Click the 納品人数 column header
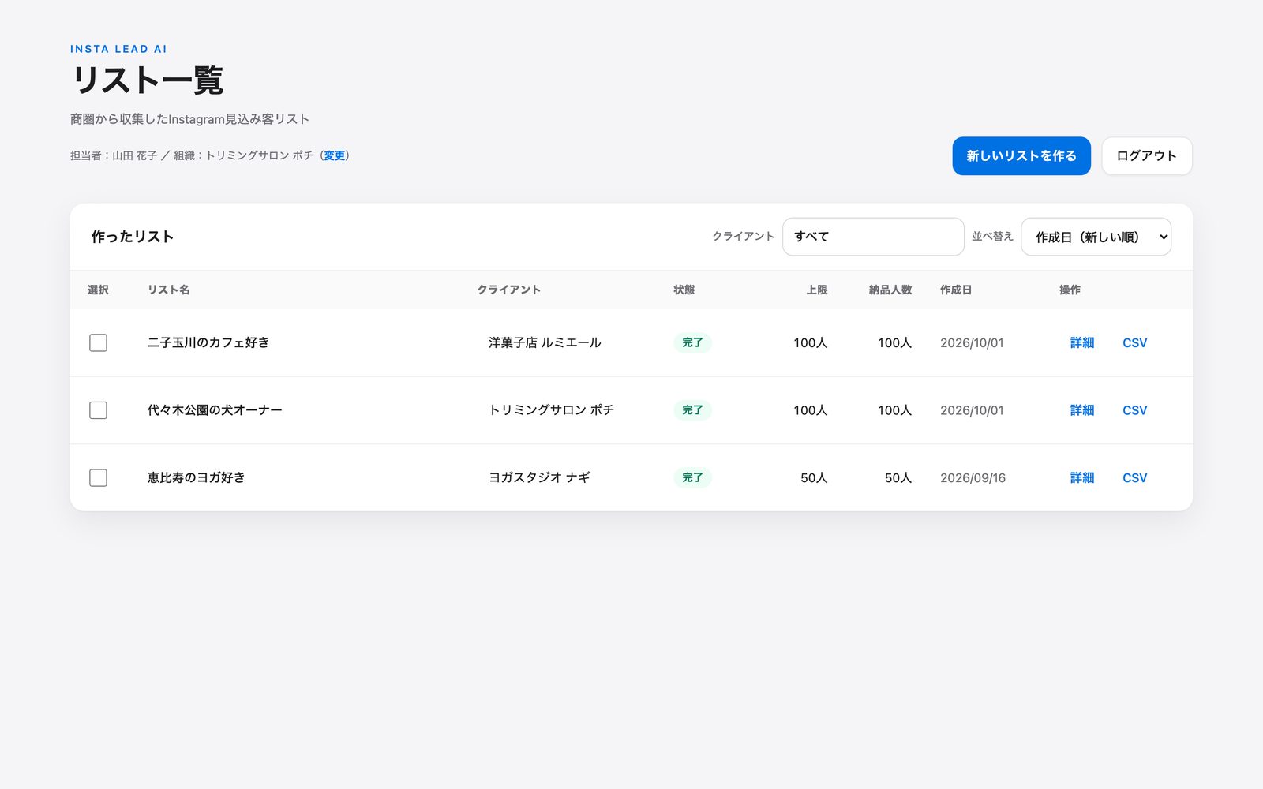This screenshot has height=789, width=1263. coord(890,290)
